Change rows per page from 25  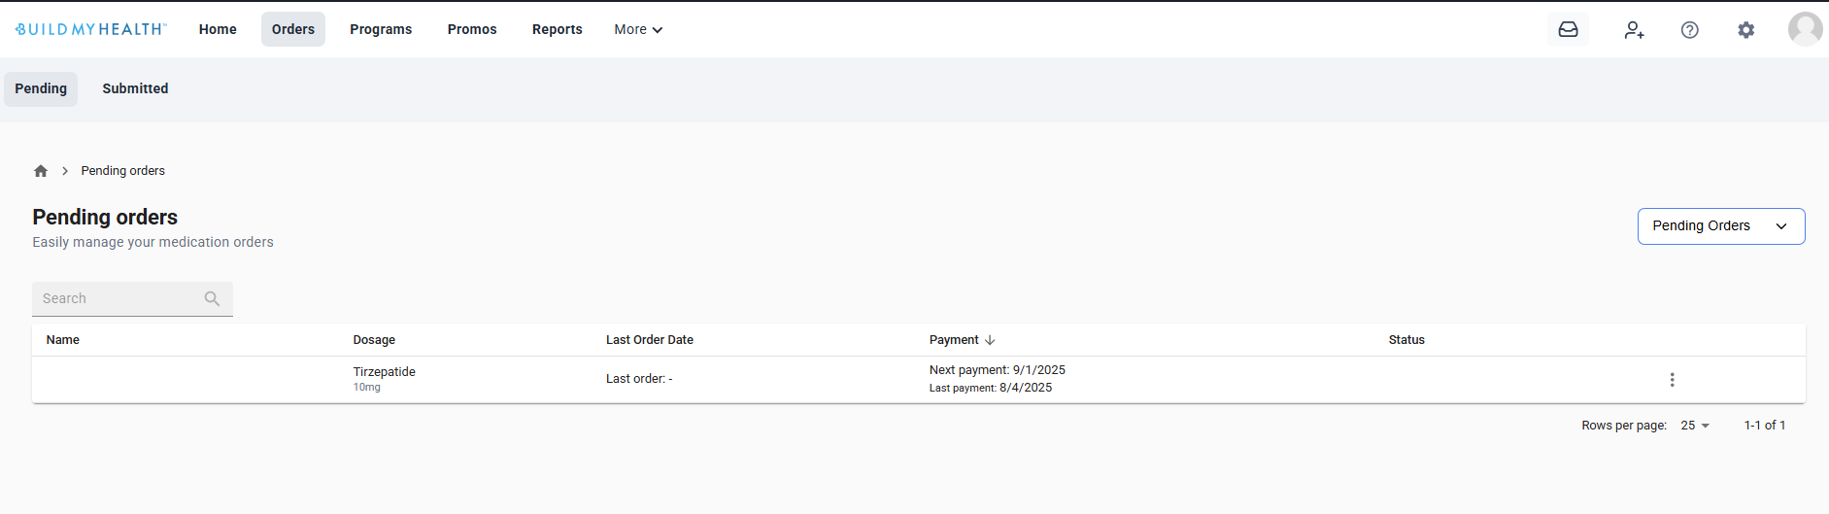tap(1695, 426)
